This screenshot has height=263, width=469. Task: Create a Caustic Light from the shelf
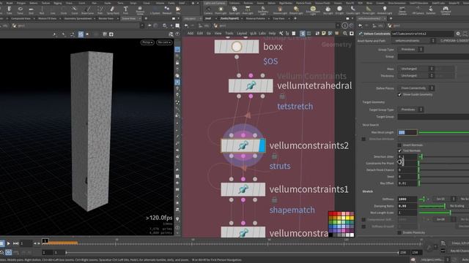353,10
